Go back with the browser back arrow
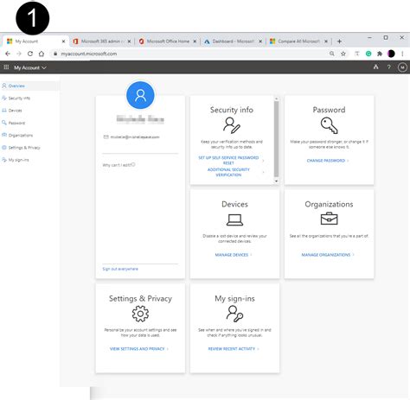Image resolution: width=410 pixels, height=400 pixels. pyautogui.click(x=8, y=54)
